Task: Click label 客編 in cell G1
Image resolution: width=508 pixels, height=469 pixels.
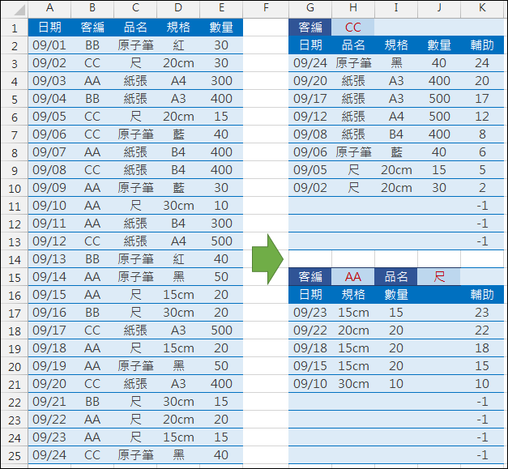Action: tap(310, 28)
